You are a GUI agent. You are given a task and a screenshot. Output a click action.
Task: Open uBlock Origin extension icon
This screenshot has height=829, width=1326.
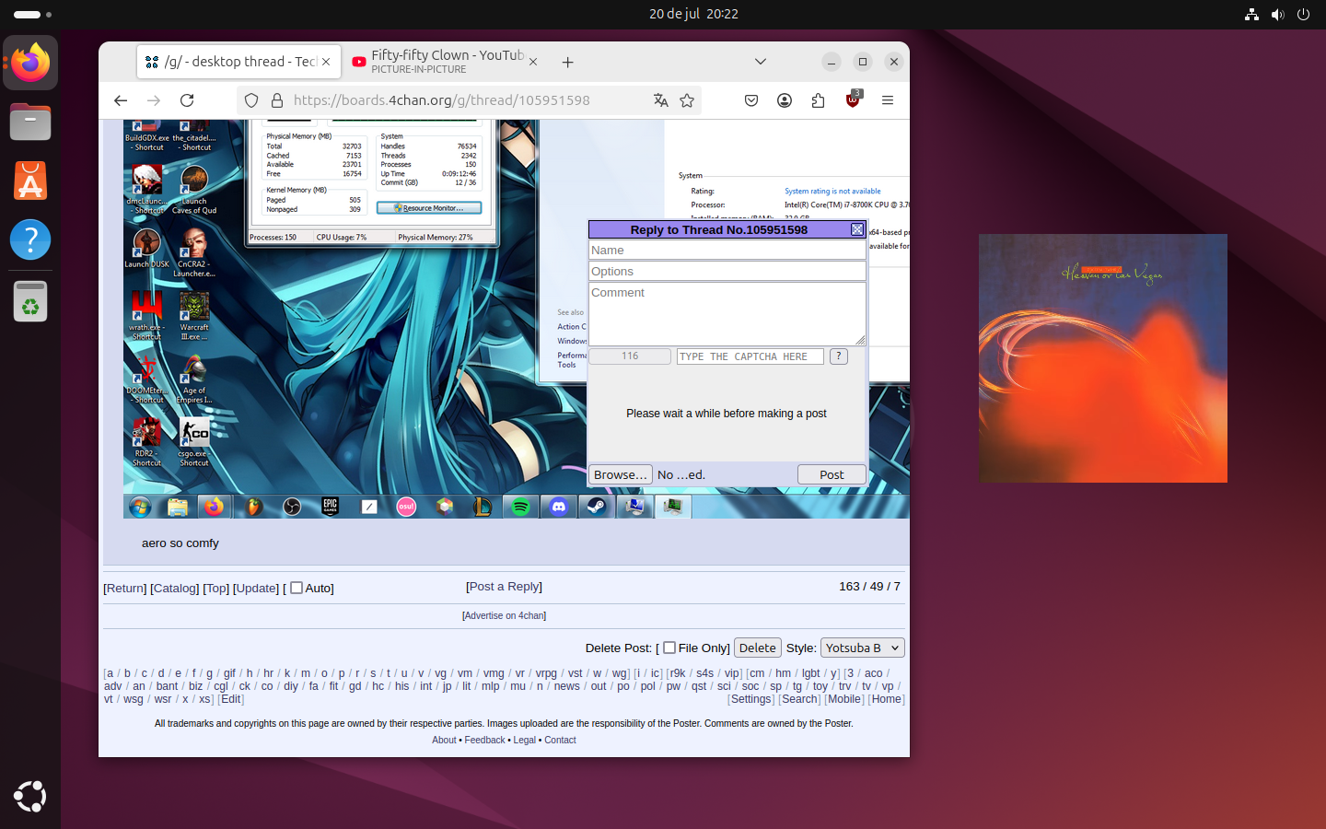coord(853,99)
